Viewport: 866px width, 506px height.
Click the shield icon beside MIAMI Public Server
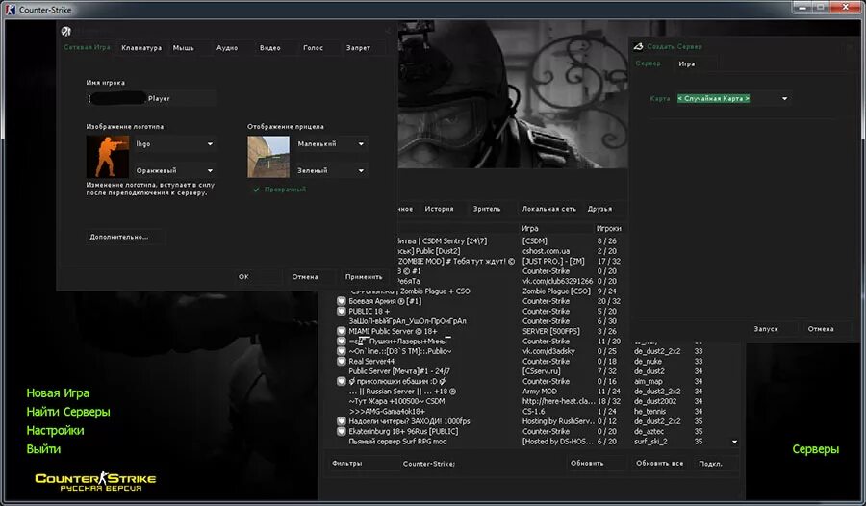click(x=342, y=331)
